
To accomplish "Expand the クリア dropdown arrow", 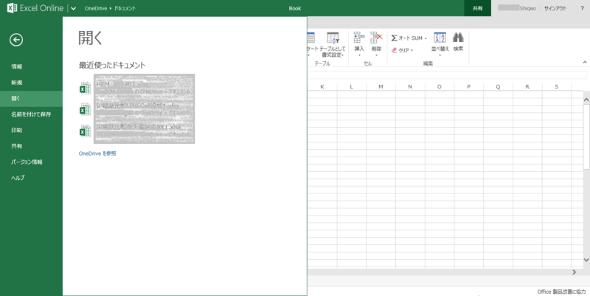I will click(412, 50).
